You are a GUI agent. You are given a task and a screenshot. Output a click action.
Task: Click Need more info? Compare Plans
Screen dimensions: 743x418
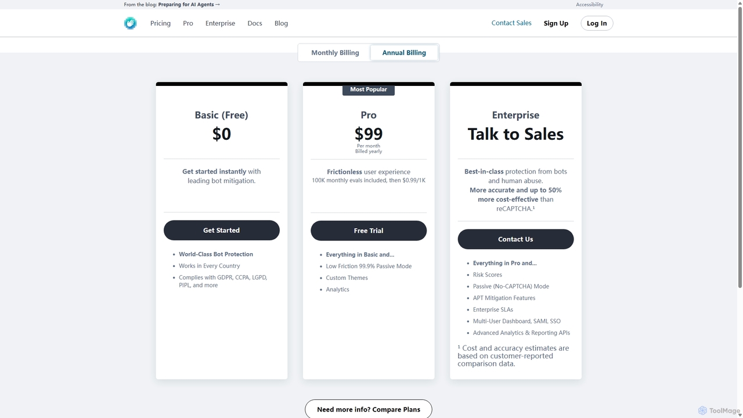coord(369,409)
